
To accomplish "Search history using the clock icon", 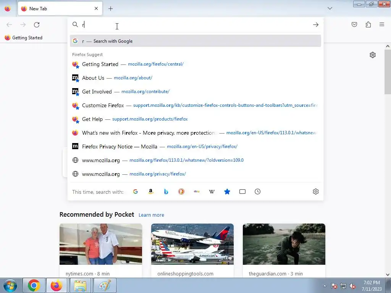I will tap(258, 192).
